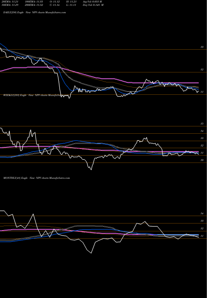Click the C: 11.14 close price
Viewport: 207px width, 298px height.
click(55, 5)
